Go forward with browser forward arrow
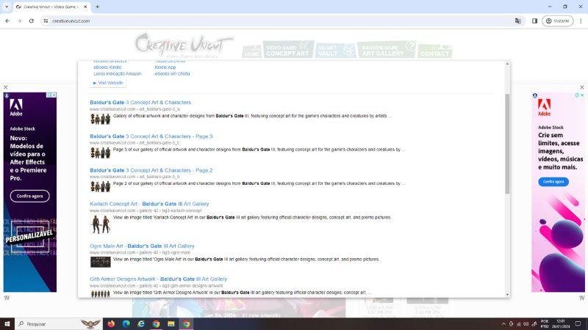 coord(20,21)
